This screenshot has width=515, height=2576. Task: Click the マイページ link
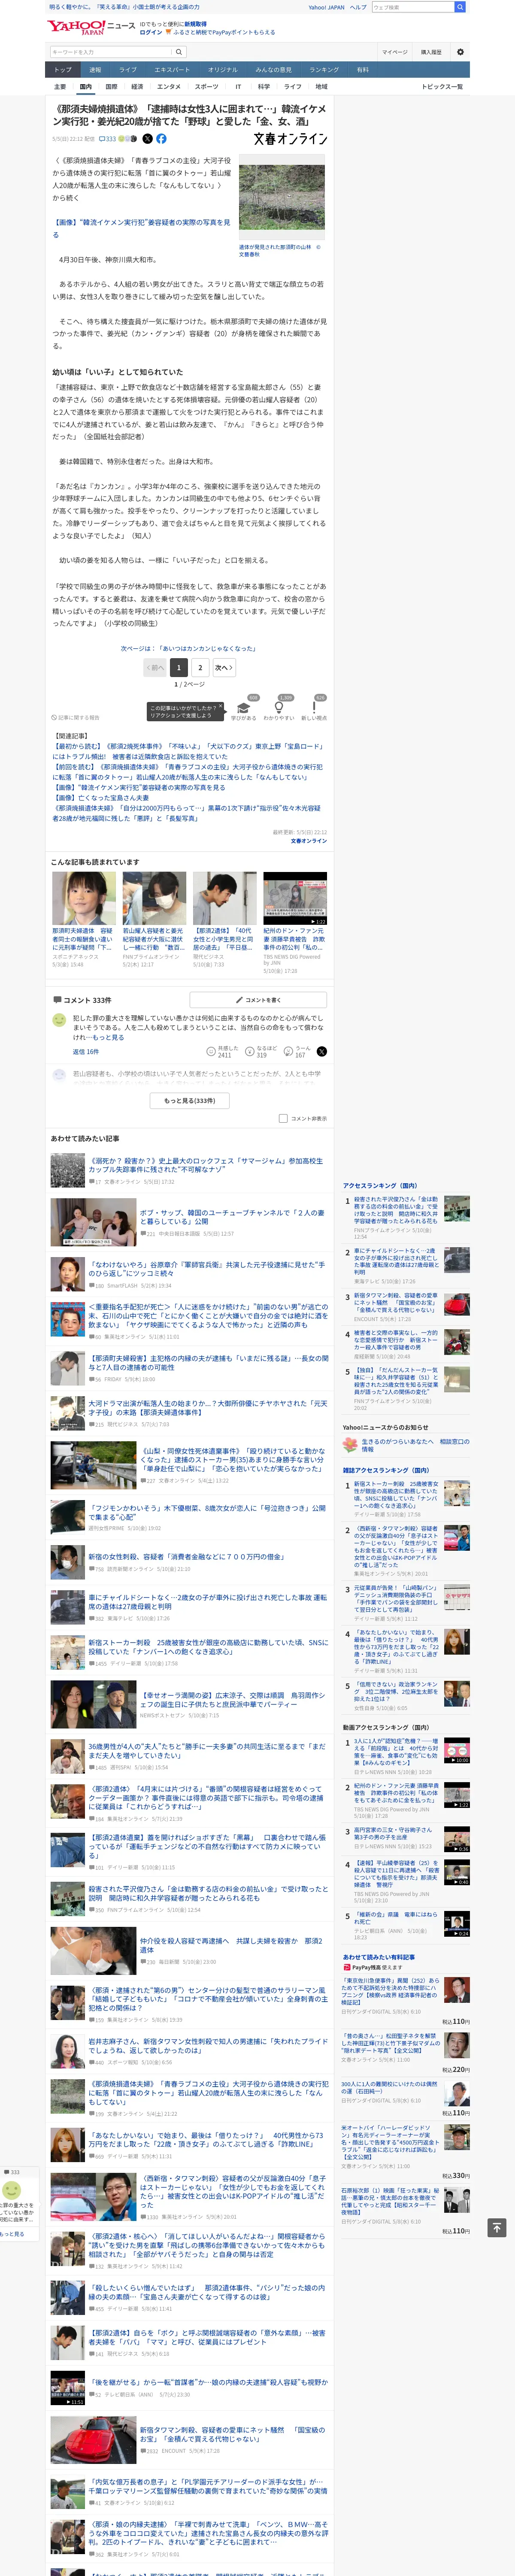[394, 52]
